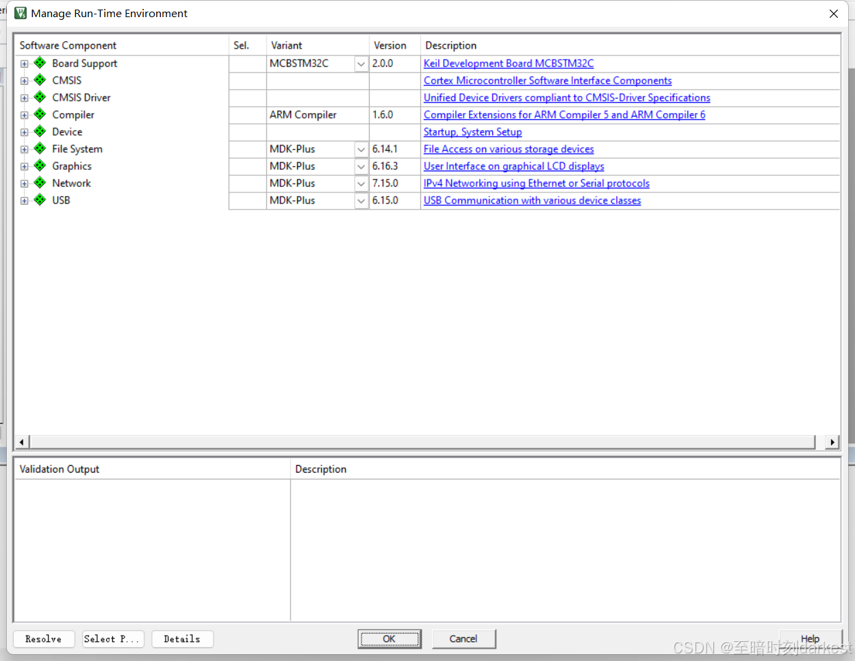This screenshot has width=855, height=661.
Task: Open Startup, System Setup link
Action: click(x=472, y=132)
